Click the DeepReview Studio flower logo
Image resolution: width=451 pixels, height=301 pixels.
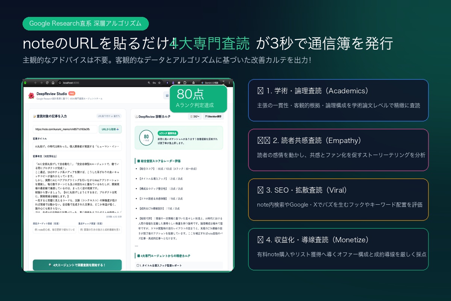click(31, 96)
